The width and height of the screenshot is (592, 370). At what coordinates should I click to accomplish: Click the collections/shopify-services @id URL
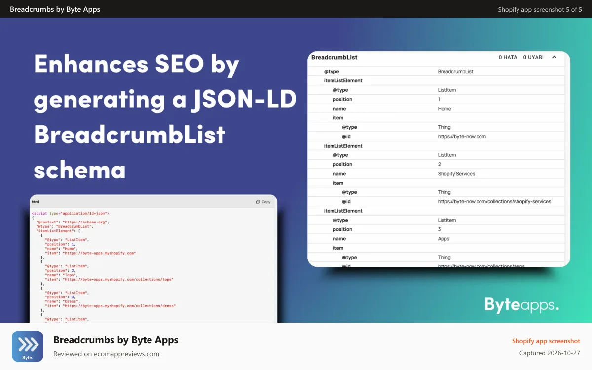click(x=494, y=201)
